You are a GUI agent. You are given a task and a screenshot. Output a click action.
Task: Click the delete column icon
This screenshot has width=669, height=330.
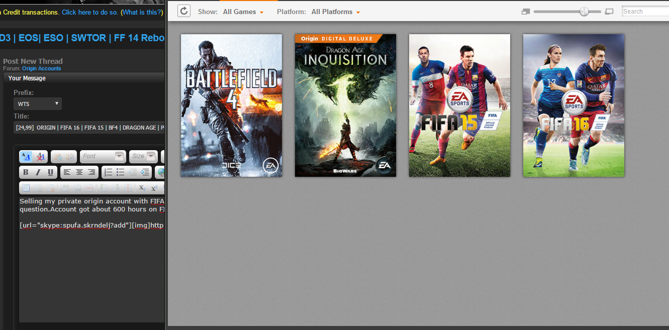tap(128, 188)
